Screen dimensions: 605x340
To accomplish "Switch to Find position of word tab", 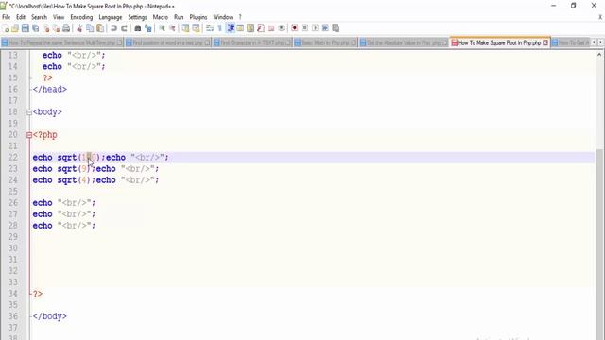I will click(x=168, y=42).
